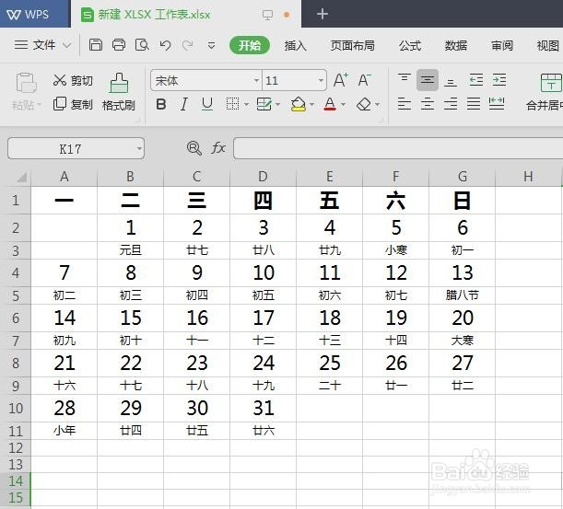This screenshot has height=509, width=563.
Task: Expand the quick access toolbar customize arrow
Action: tap(212, 45)
